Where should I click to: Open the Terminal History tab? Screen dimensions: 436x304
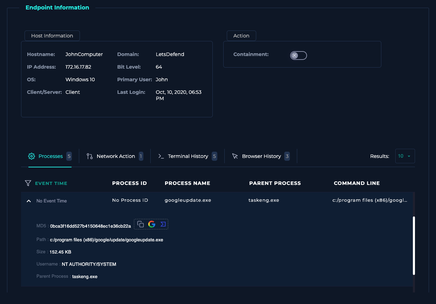pos(188,156)
